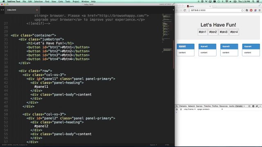Viewport: 262px width, 147px height.
Task: Click the #btn1 button on the page
Action: pyautogui.click(x=203, y=32)
